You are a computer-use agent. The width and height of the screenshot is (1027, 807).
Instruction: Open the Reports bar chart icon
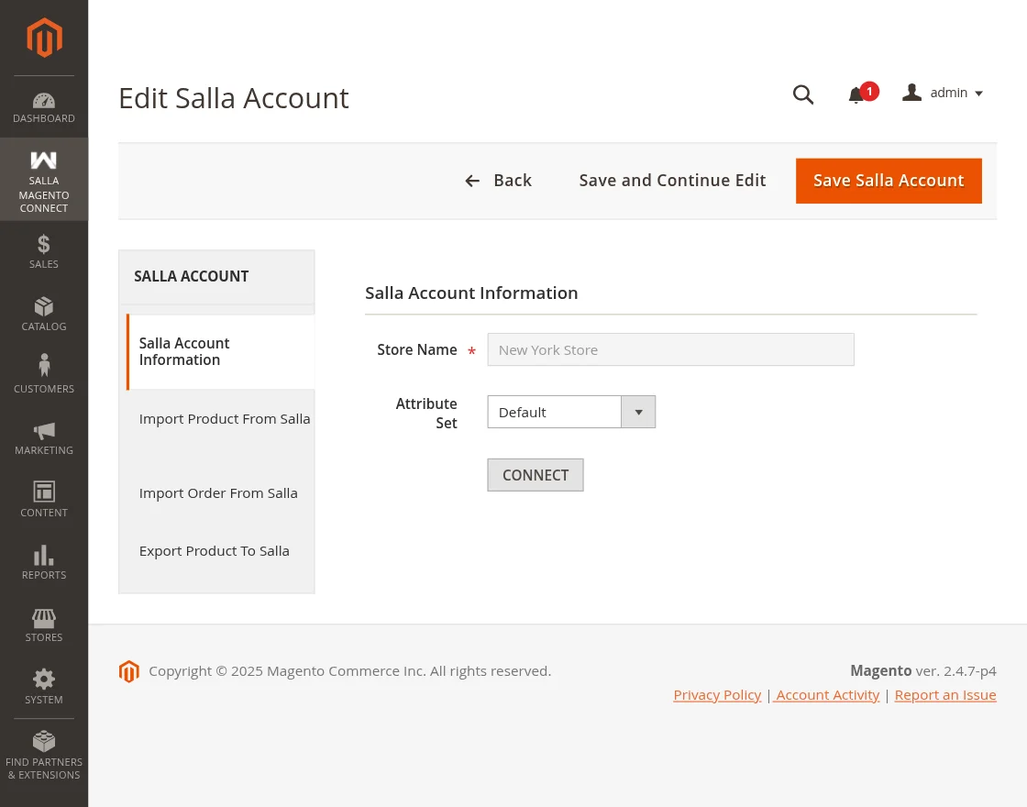pos(44,555)
